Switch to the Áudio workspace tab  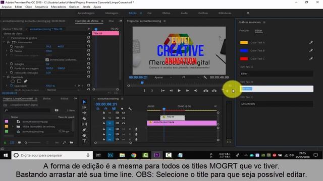(x=184, y=13)
